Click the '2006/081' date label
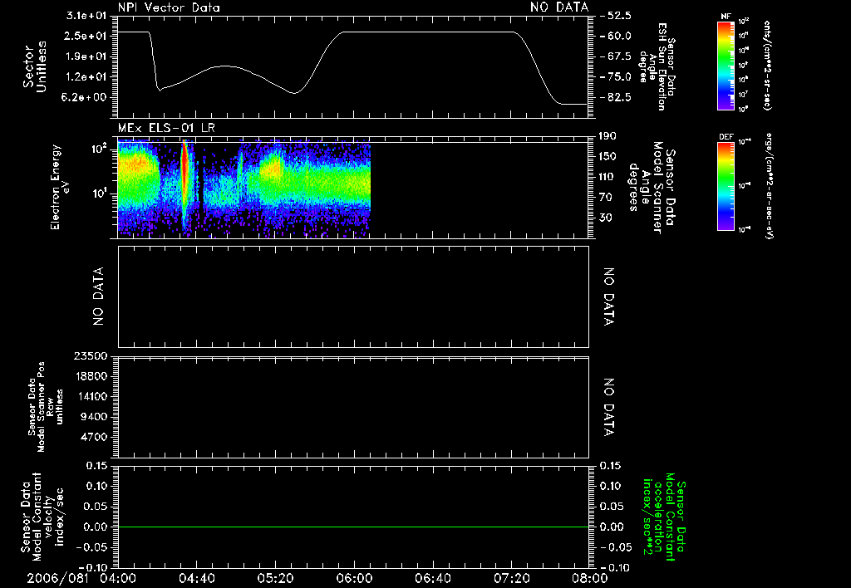 (57, 578)
